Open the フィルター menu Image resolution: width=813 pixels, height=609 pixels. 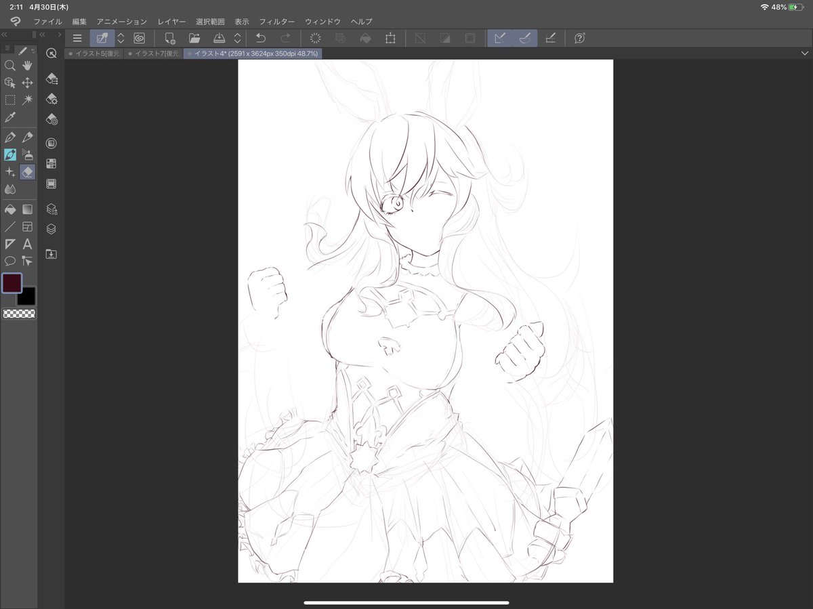pos(278,21)
